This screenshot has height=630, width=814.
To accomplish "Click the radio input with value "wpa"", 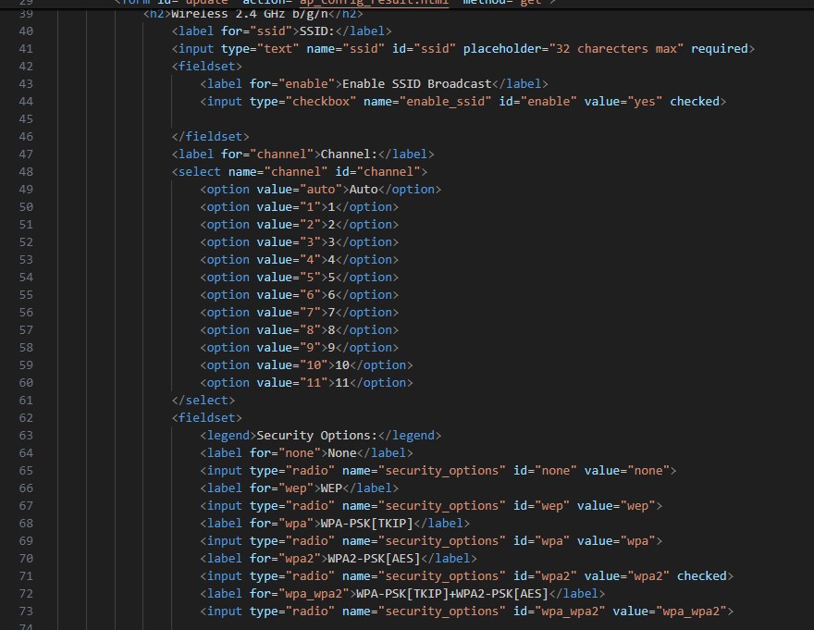I will point(431,541).
